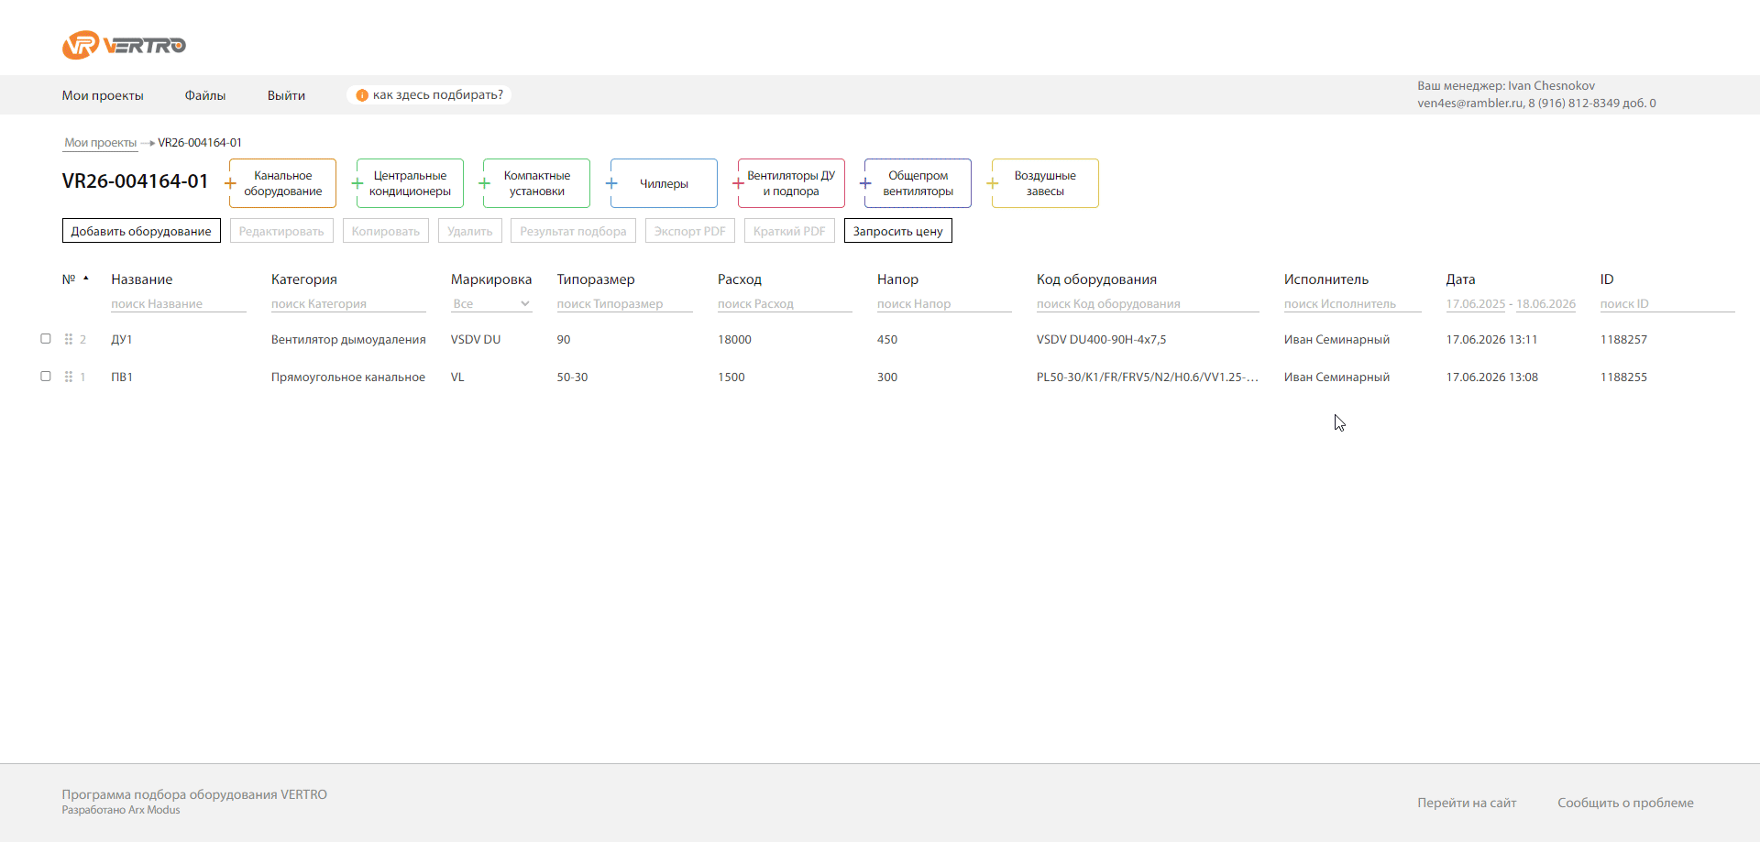This screenshot has height=842, width=1760.
Task: Click the code starting with PL50-30/K1/FR
Action: pyautogui.click(x=1148, y=377)
